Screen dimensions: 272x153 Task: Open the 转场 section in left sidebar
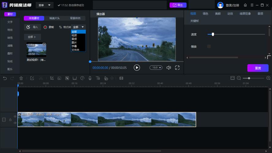[10, 38]
